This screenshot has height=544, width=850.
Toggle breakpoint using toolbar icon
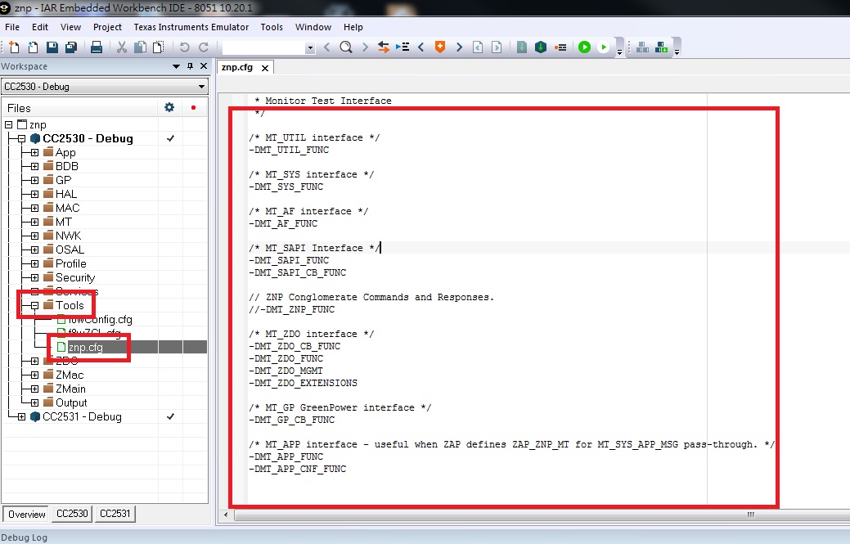tap(560, 47)
